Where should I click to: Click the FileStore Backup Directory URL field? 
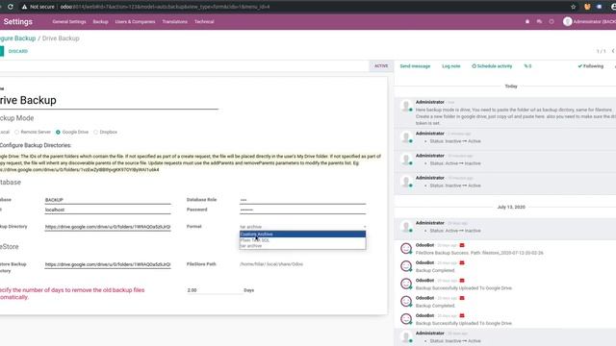point(108,264)
